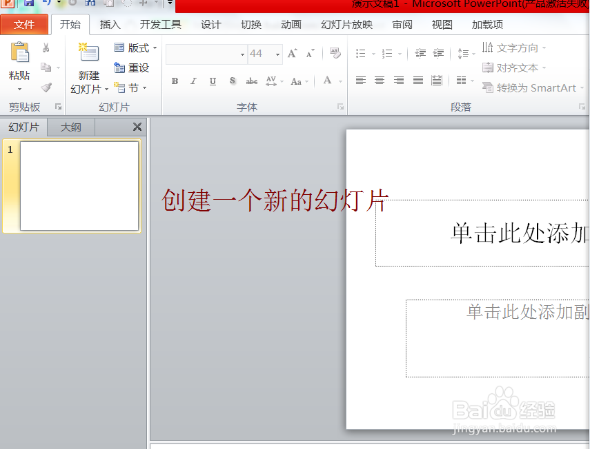Open the Font Color dropdown arrow
590x449 pixels.
340,81
